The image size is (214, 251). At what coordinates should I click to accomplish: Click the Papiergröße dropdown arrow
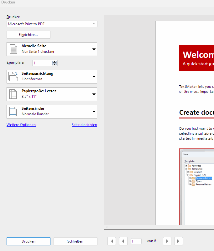94,94
